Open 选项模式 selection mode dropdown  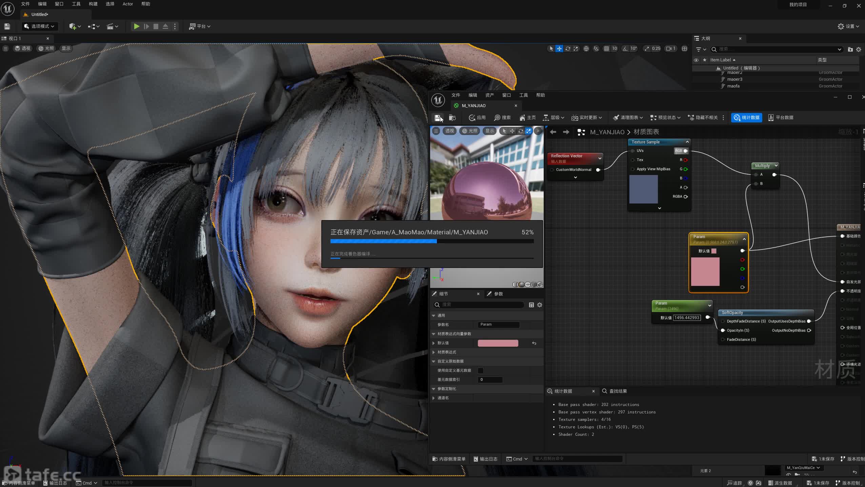40,26
